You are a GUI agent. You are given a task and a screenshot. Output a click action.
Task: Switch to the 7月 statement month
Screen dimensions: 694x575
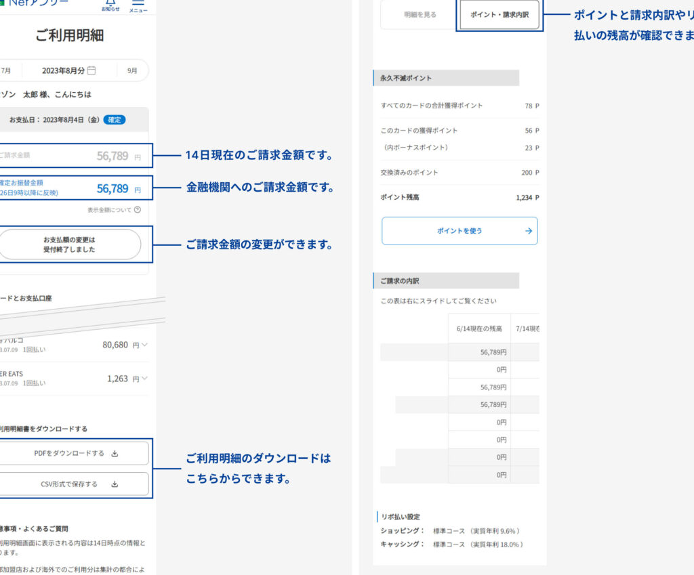5,70
